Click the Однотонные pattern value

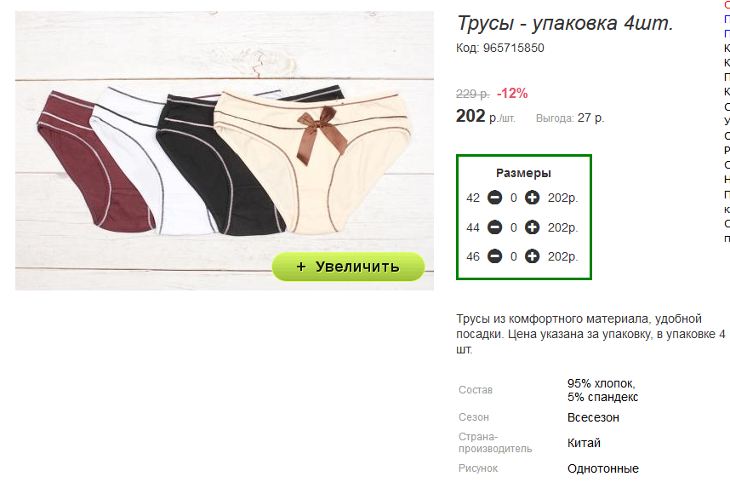(603, 468)
